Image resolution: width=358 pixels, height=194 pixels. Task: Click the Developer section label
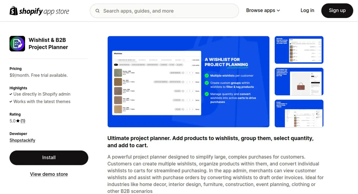click(18, 134)
